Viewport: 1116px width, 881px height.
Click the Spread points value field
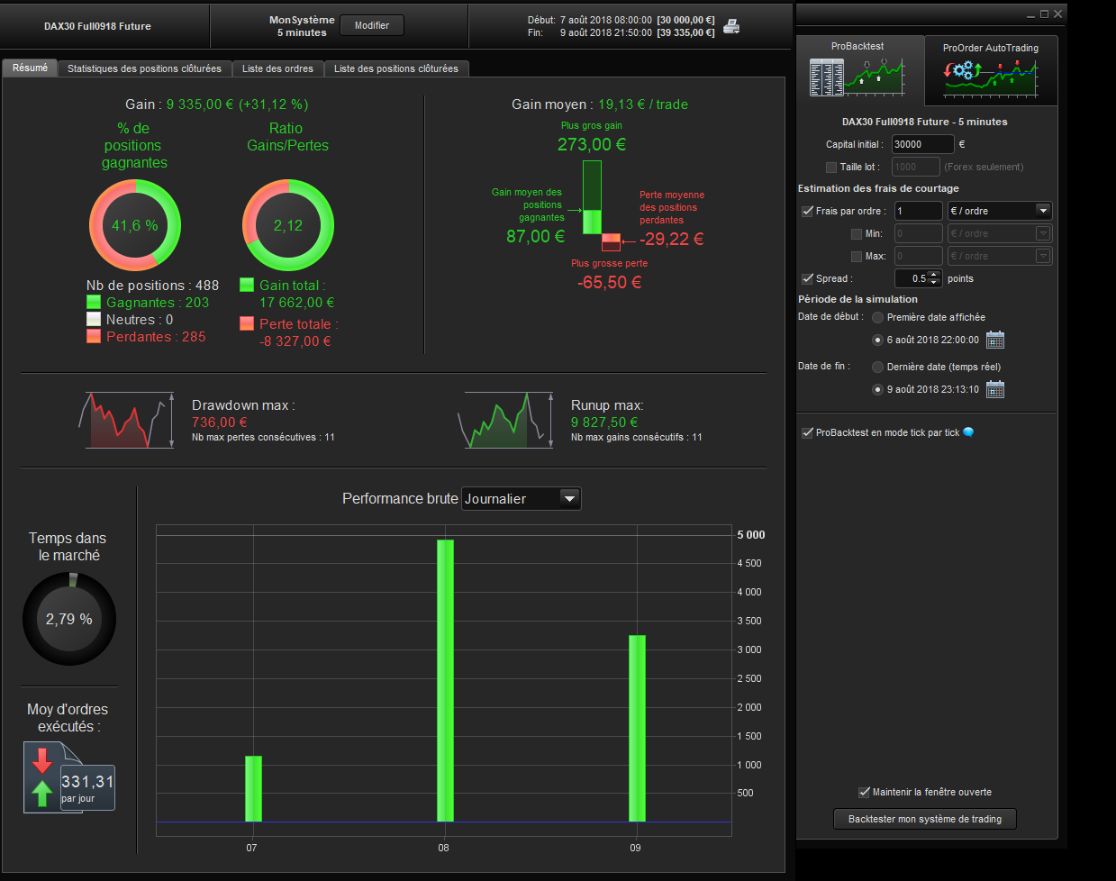tap(912, 278)
